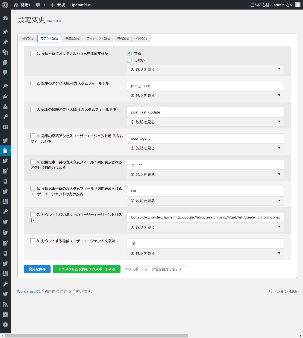Open the RSS feed sidebar icon

5,304
